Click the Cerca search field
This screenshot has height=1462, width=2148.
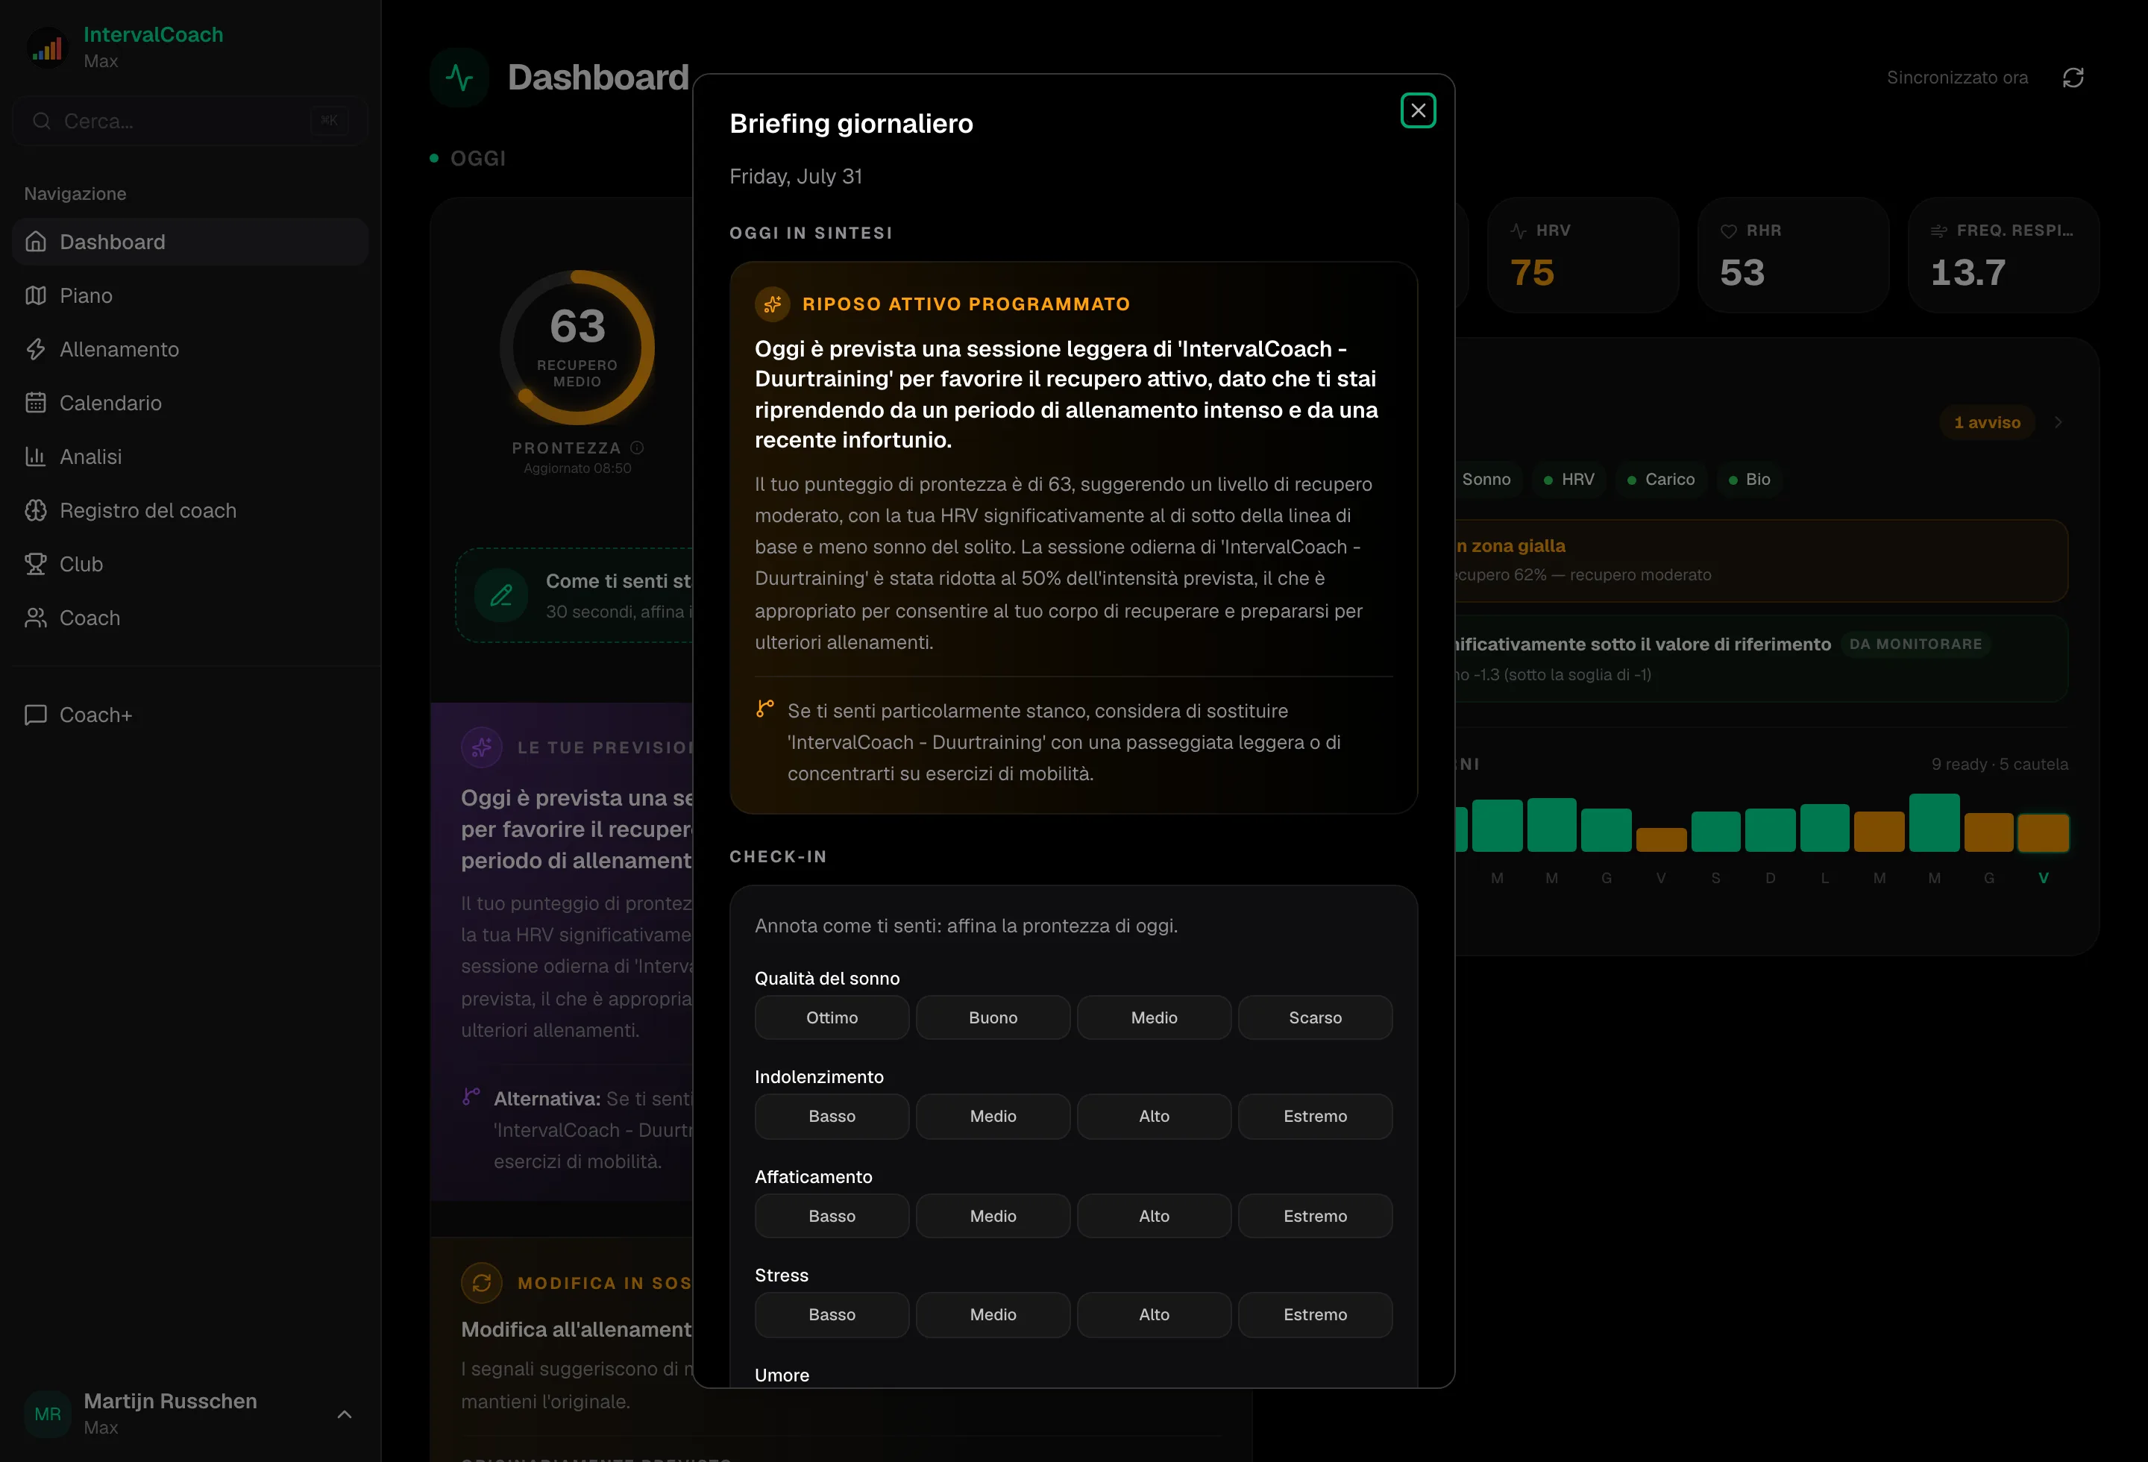tap(190, 121)
